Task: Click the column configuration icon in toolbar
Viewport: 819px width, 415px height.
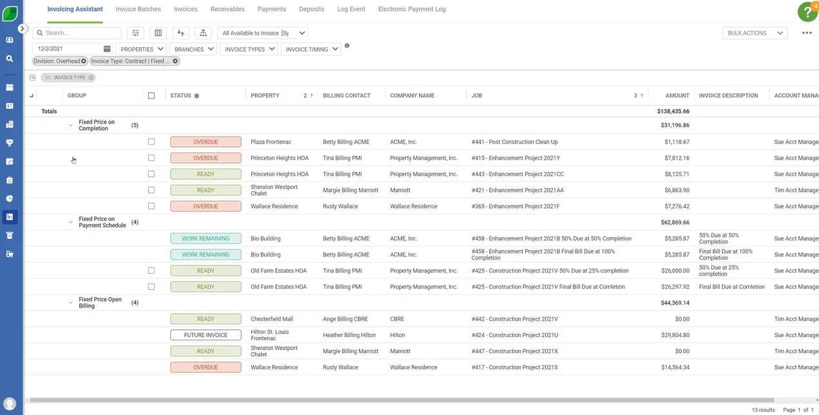Action: click(x=158, y=33)
